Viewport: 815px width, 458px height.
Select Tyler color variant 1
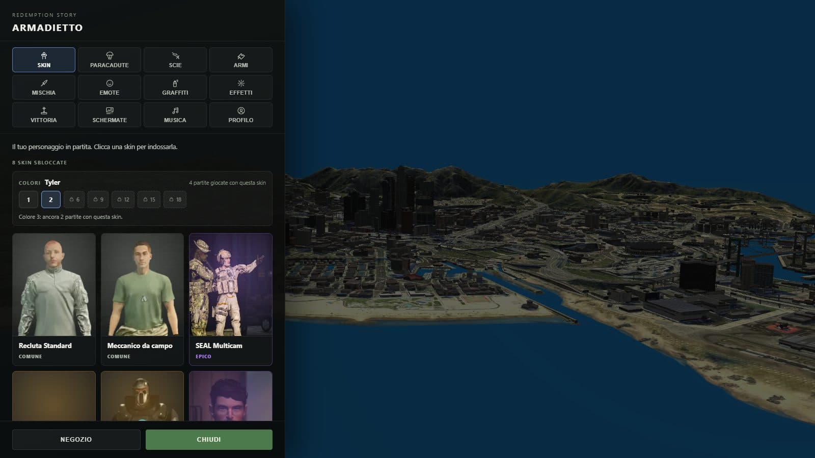[x=29, y=199]
